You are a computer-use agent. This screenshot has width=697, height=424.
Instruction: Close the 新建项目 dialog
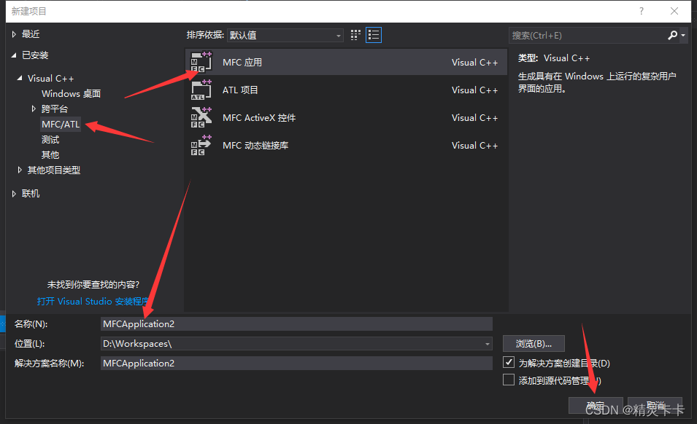674,11
